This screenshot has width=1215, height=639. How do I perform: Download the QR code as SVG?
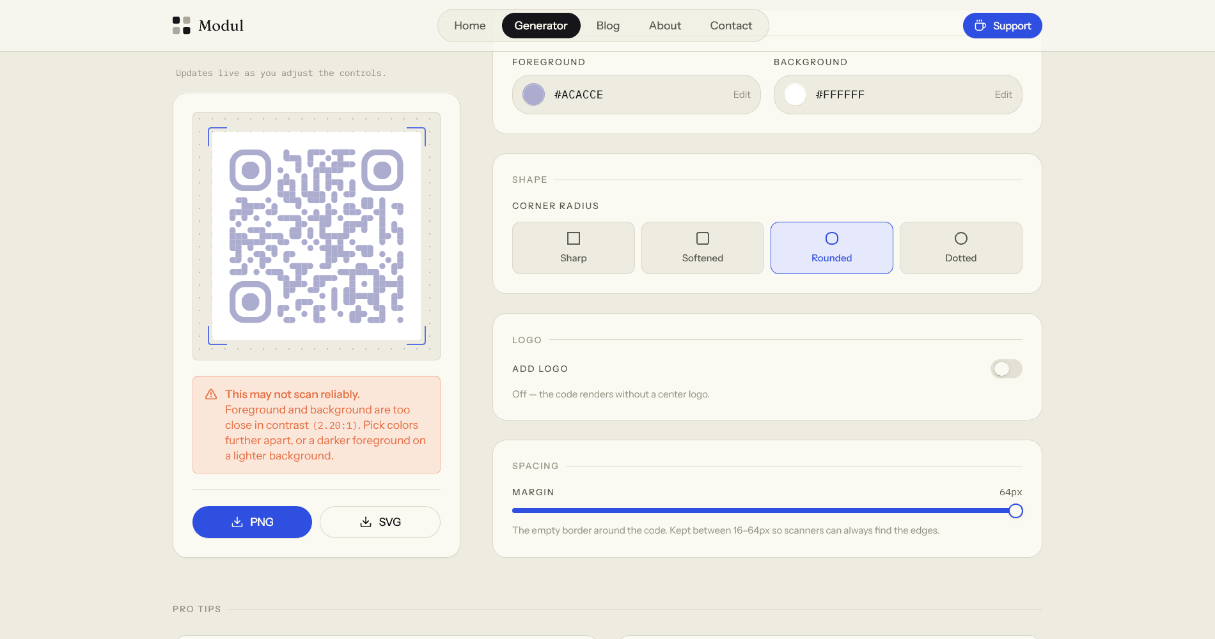pyautogui.click(x=380, y=522)
